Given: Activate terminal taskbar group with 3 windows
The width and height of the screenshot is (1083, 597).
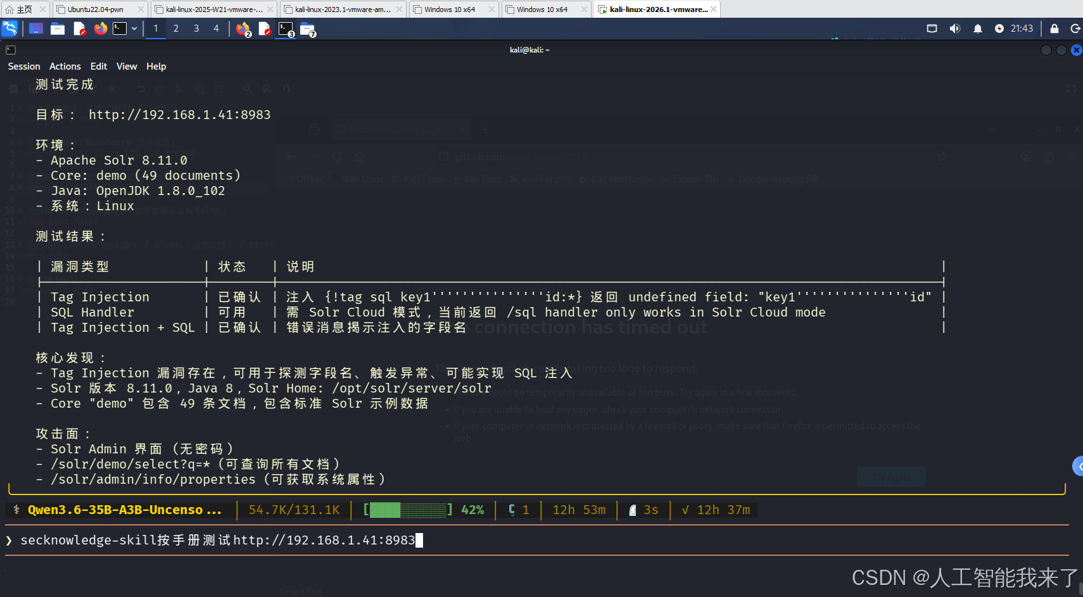Looking at the screenshot, I should pos(286,29).
